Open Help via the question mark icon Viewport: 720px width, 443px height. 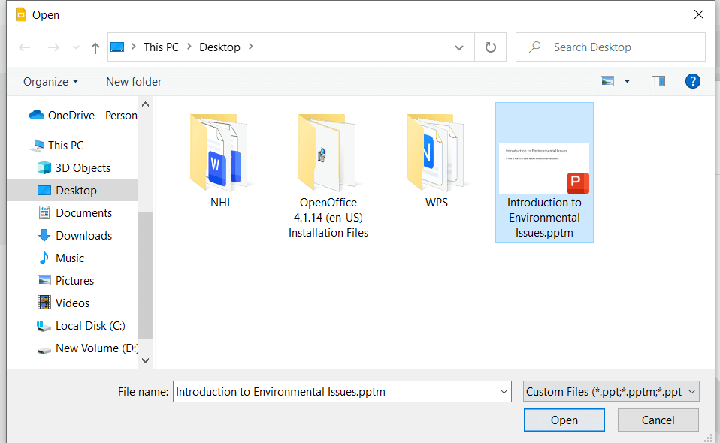coord(693,81)
